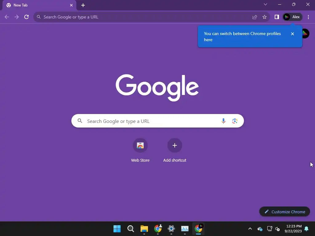Open the monitor graph app in taskbar
The image size is (315, 236).
[x=185, y=229]
